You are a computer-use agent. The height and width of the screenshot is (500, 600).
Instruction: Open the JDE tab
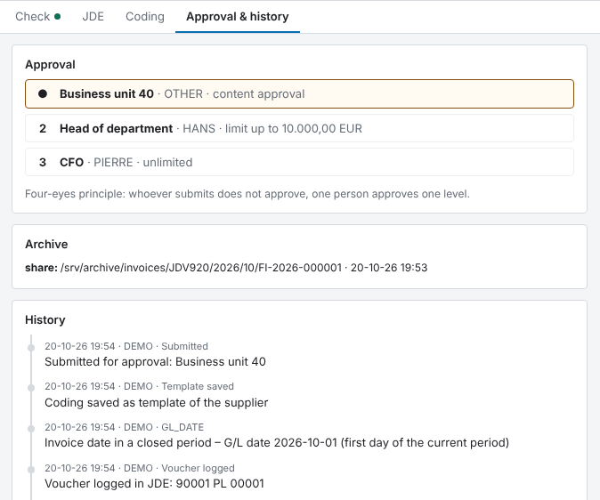93,16
